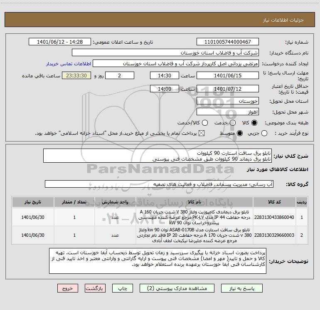The image size is (320, 310).
Task: Click the کد کالا column header
Action: click(274, 202)
